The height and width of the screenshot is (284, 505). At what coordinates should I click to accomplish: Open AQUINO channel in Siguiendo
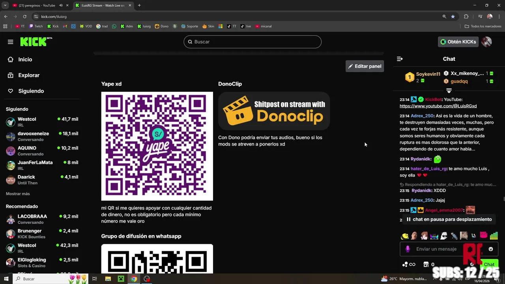[42, 151]
